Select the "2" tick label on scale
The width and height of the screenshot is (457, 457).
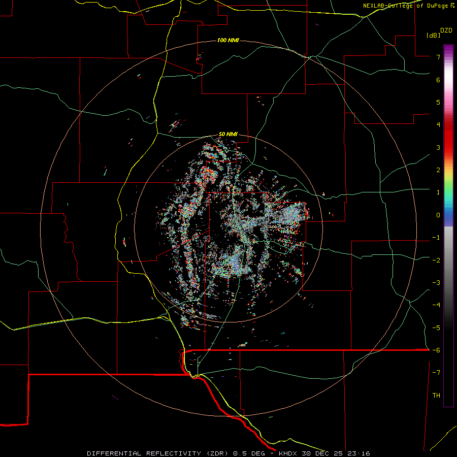438,170
